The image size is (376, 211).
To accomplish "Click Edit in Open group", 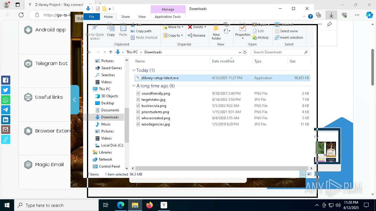I will [x=258, y=31].
